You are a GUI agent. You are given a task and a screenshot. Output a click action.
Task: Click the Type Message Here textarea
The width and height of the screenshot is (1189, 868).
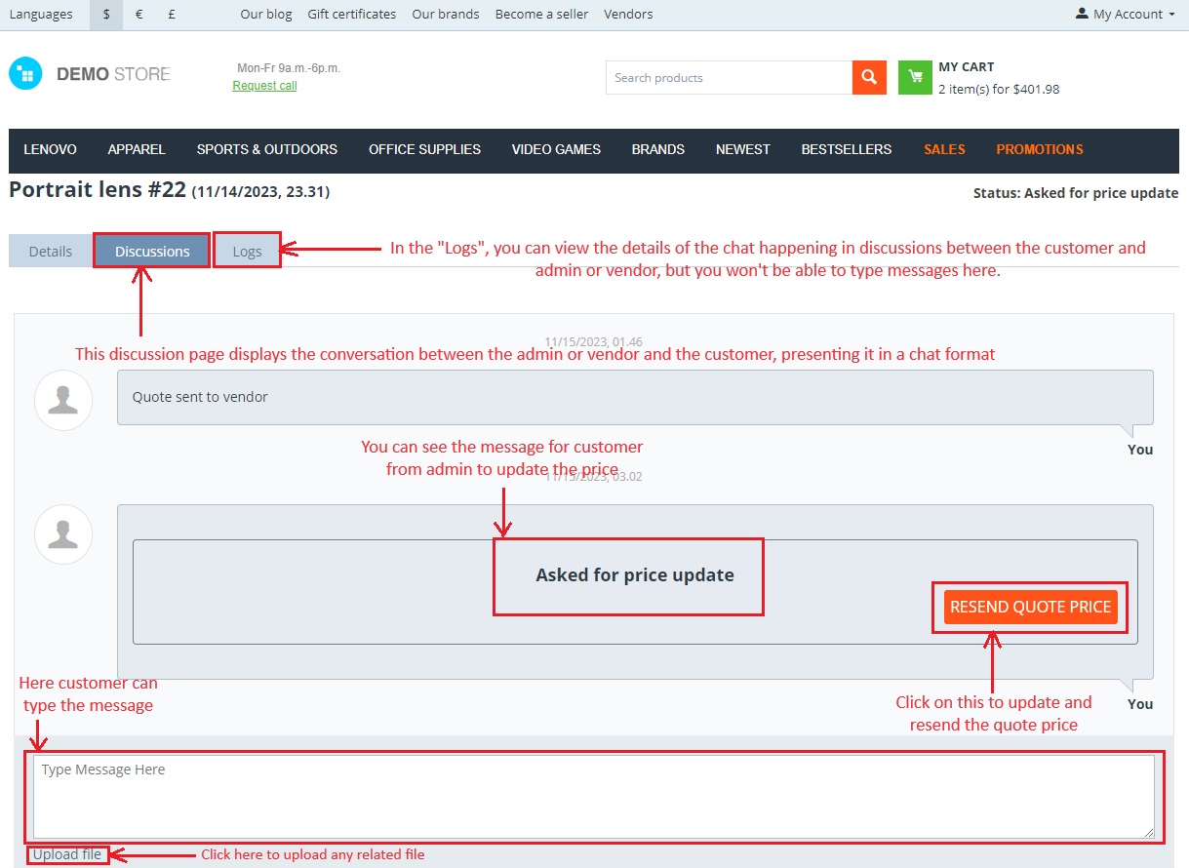coord(594,797)
